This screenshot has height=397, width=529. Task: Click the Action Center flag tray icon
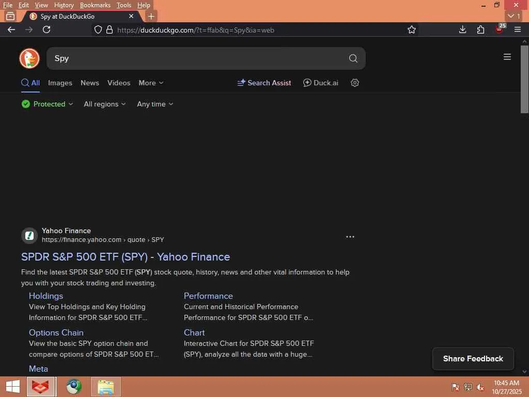[x=455, y=387]
